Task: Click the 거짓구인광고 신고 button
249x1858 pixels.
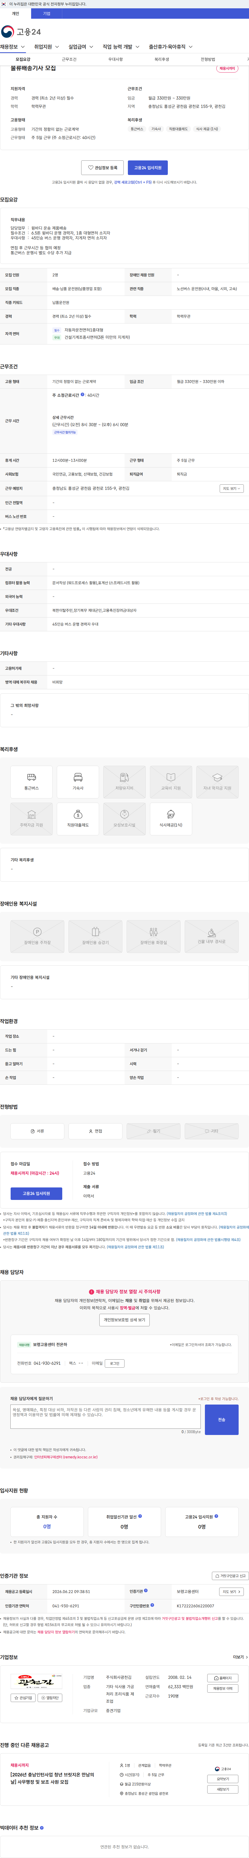Action: (x=230, y=1575)
